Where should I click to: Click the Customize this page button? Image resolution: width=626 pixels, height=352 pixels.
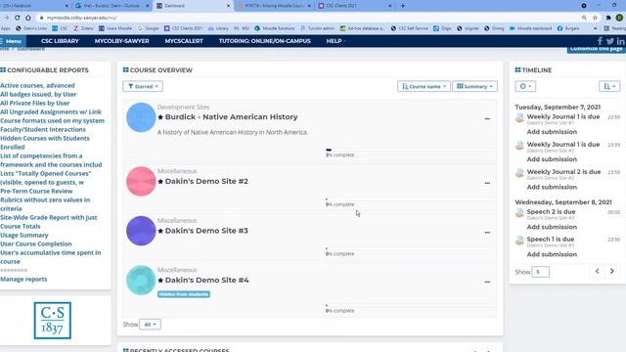pos(596,50)
